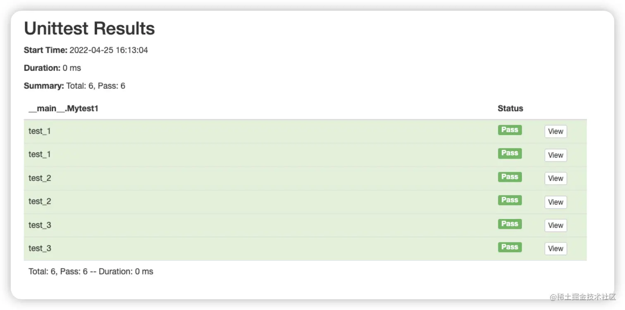Open View for the second test_2 row
Image resolution: width=625 pixels, height=310 pixels.
[x=556, y=202]
